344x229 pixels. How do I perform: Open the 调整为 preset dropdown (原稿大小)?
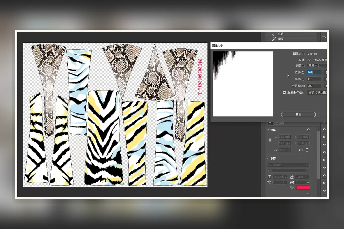tap(317, 65)
